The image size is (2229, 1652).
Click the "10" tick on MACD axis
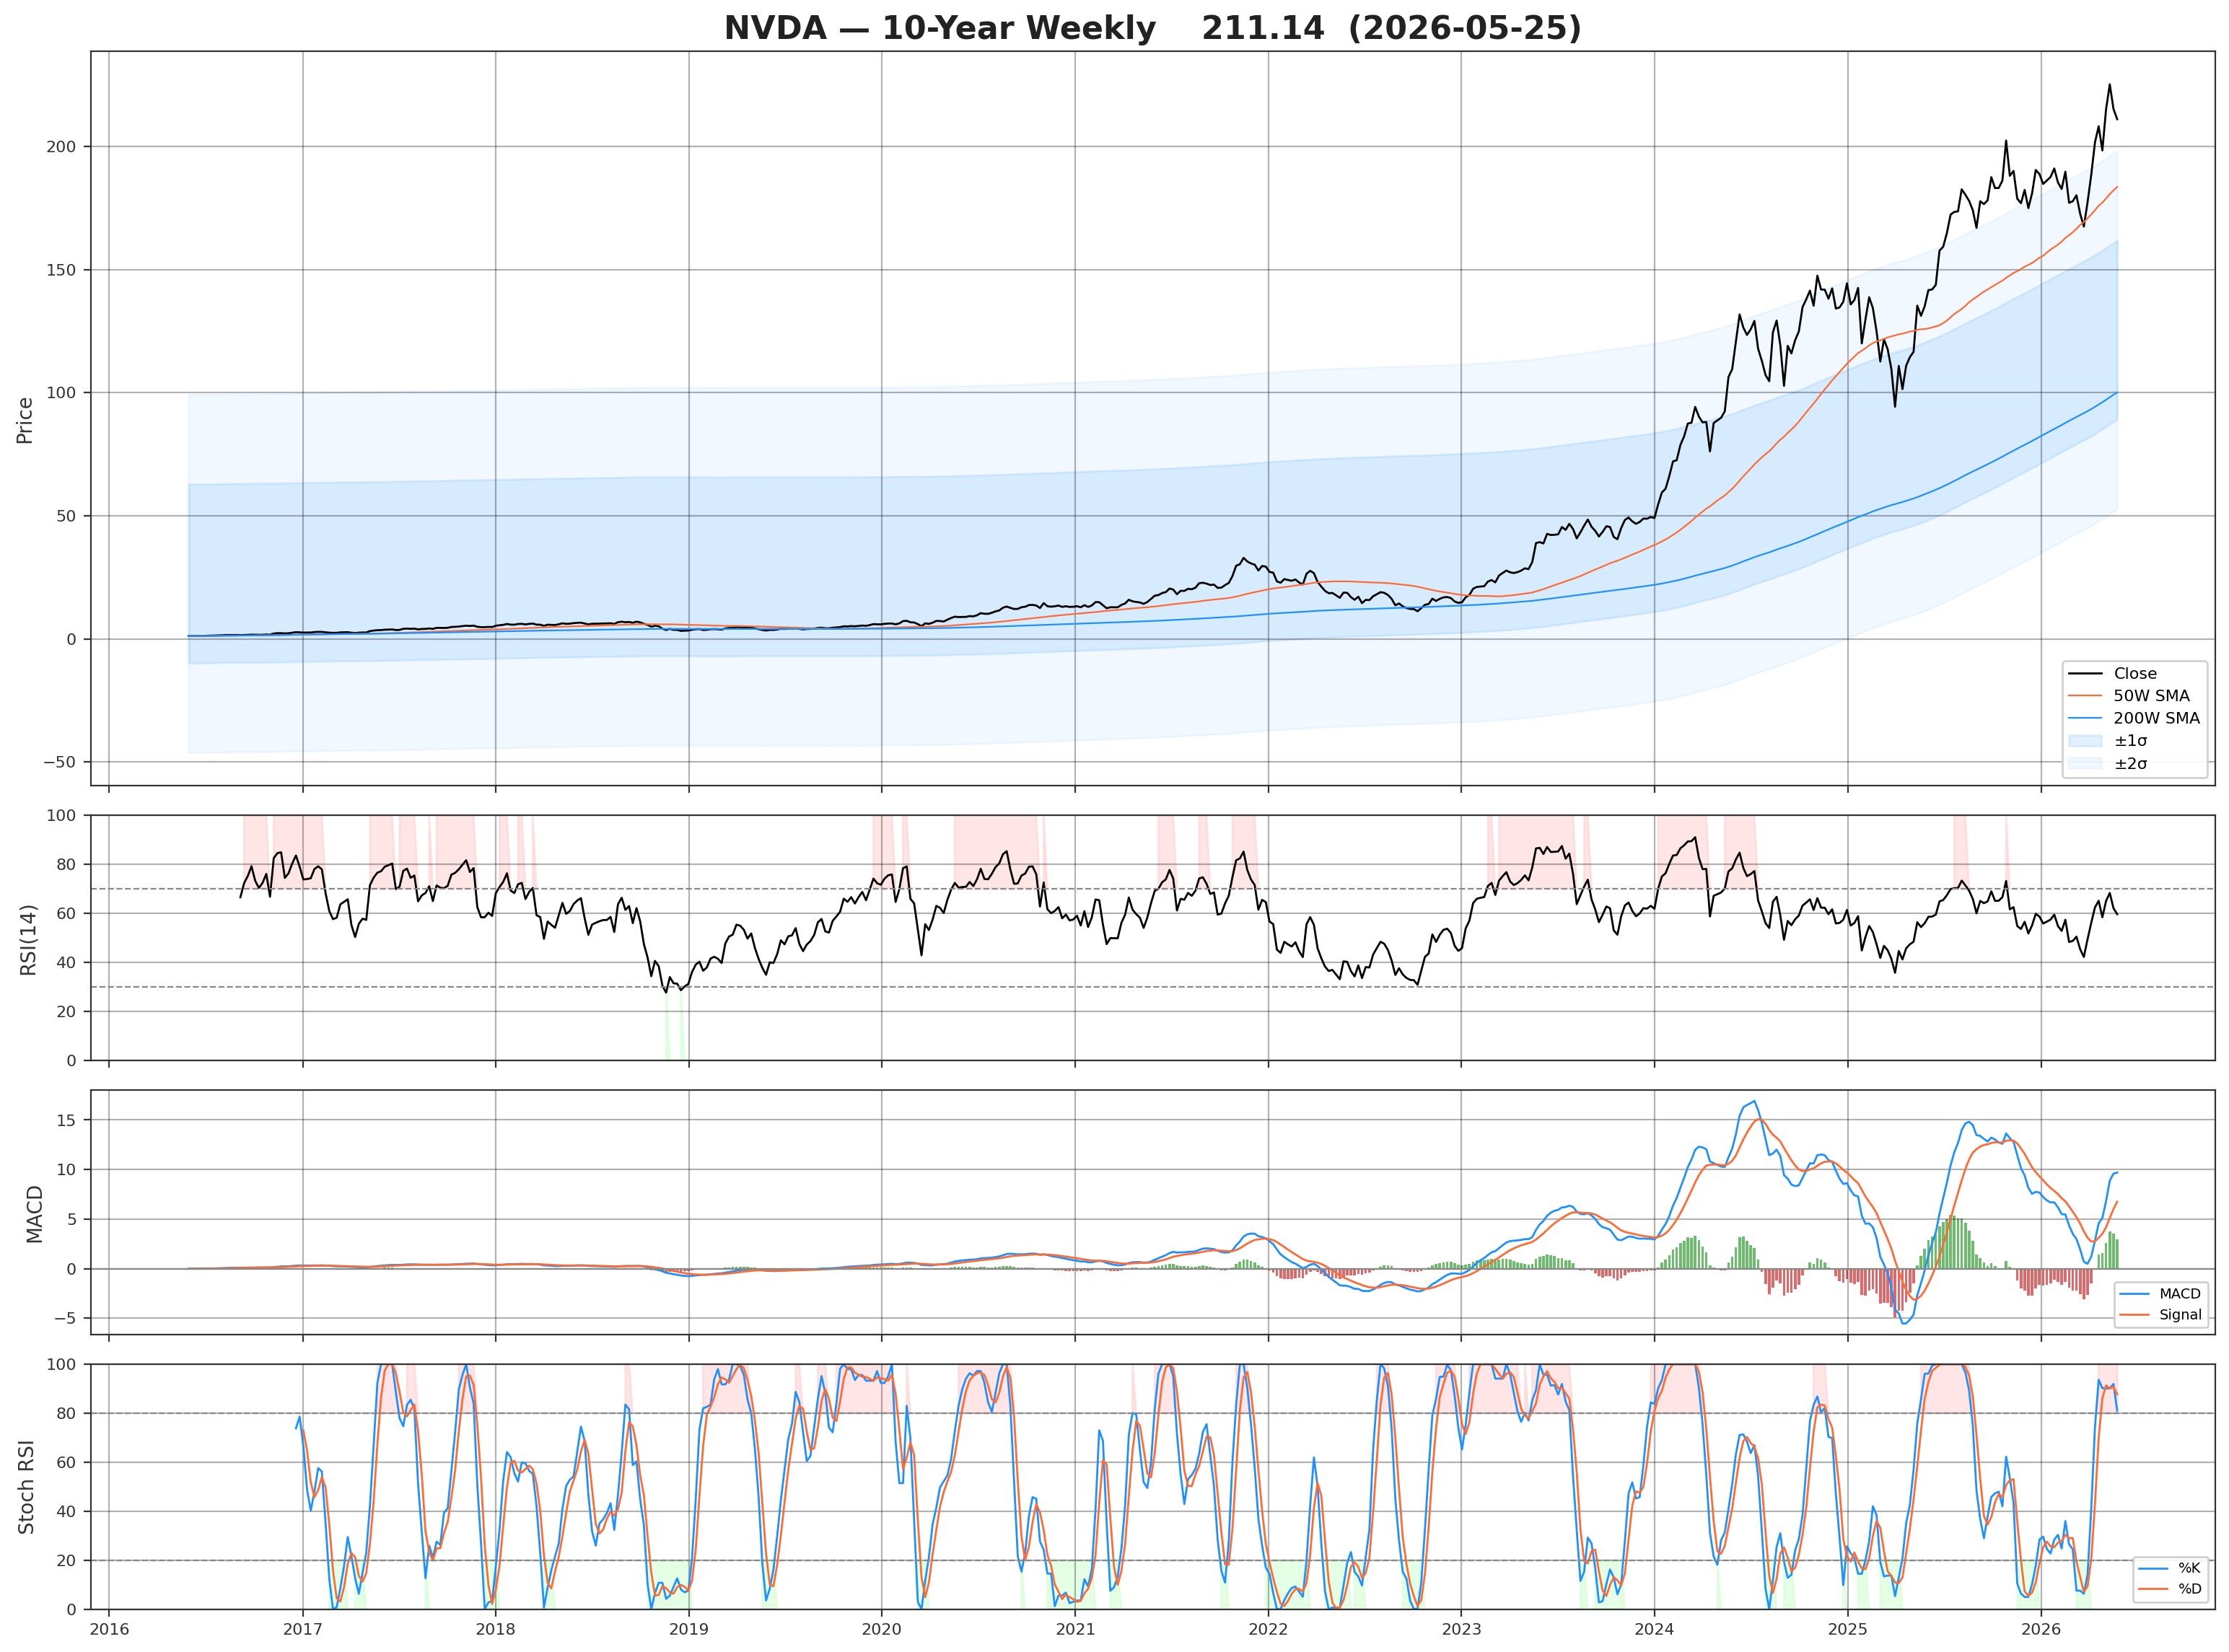[66, 1170]
